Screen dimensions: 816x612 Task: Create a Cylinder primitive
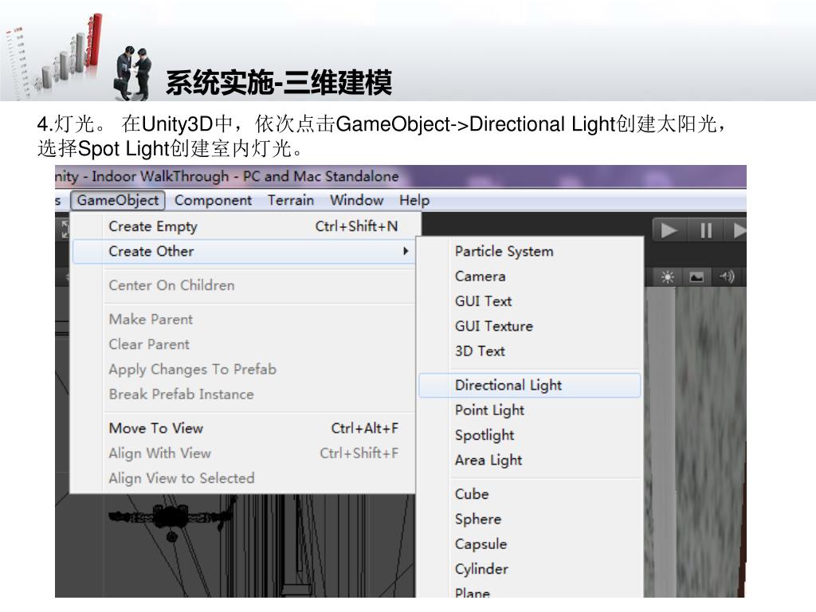click(x=530, y=569)
